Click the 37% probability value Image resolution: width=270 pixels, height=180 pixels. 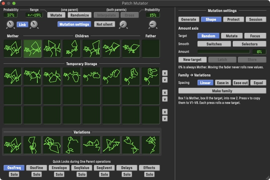[11, 15]
